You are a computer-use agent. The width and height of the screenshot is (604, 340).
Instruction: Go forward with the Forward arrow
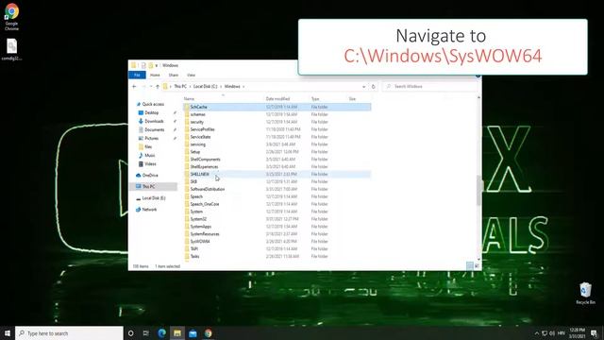tap(143, 86)
